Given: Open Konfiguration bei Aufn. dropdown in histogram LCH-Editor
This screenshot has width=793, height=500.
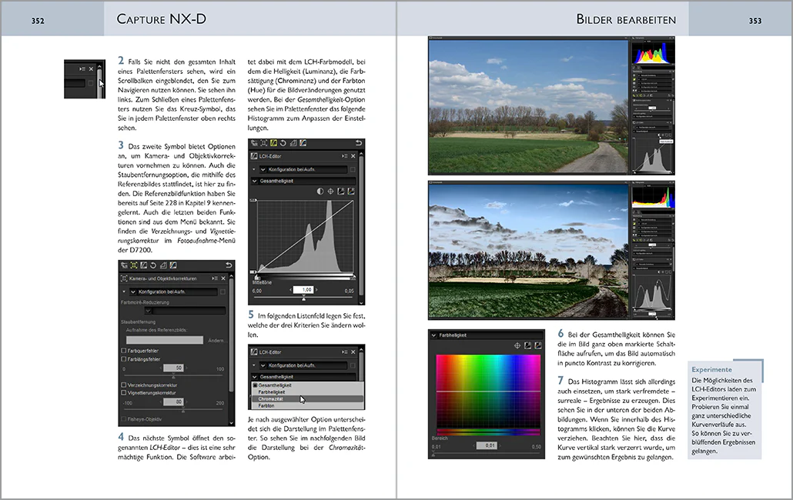Looking at the screenshot, I should (x=303, y=170).
